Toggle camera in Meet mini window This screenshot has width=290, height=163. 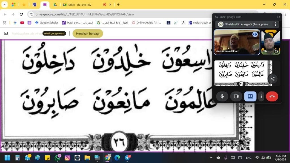point(236,96)
